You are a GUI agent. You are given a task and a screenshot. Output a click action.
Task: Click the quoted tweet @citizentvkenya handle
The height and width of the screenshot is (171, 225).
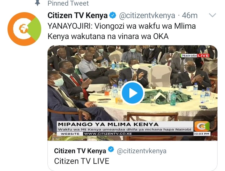pyautogui.click(x=142, y=151)
